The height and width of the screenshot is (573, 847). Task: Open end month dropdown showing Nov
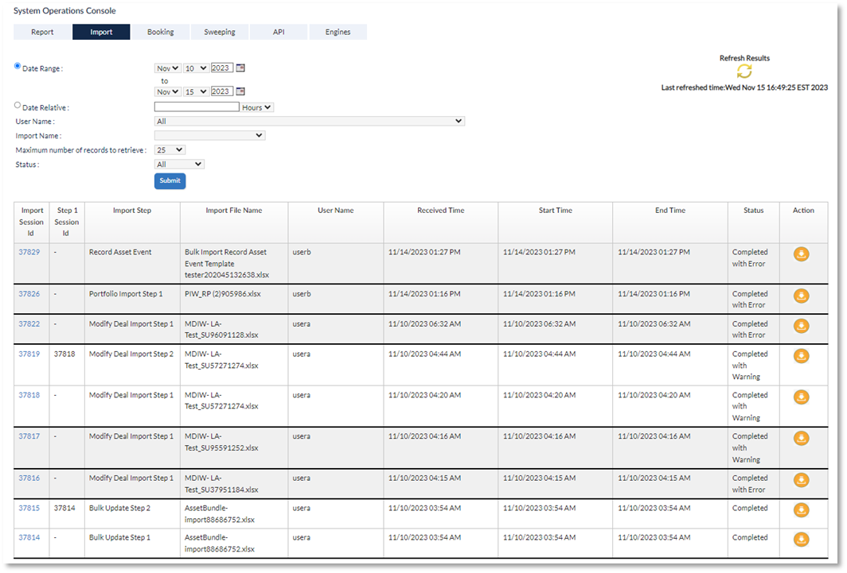pyautogui.click(x=167, y=92)
